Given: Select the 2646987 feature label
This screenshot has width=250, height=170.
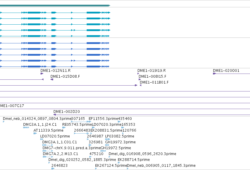Looking at the screenshot, I should pyautogui.click(x=95, y=136).
